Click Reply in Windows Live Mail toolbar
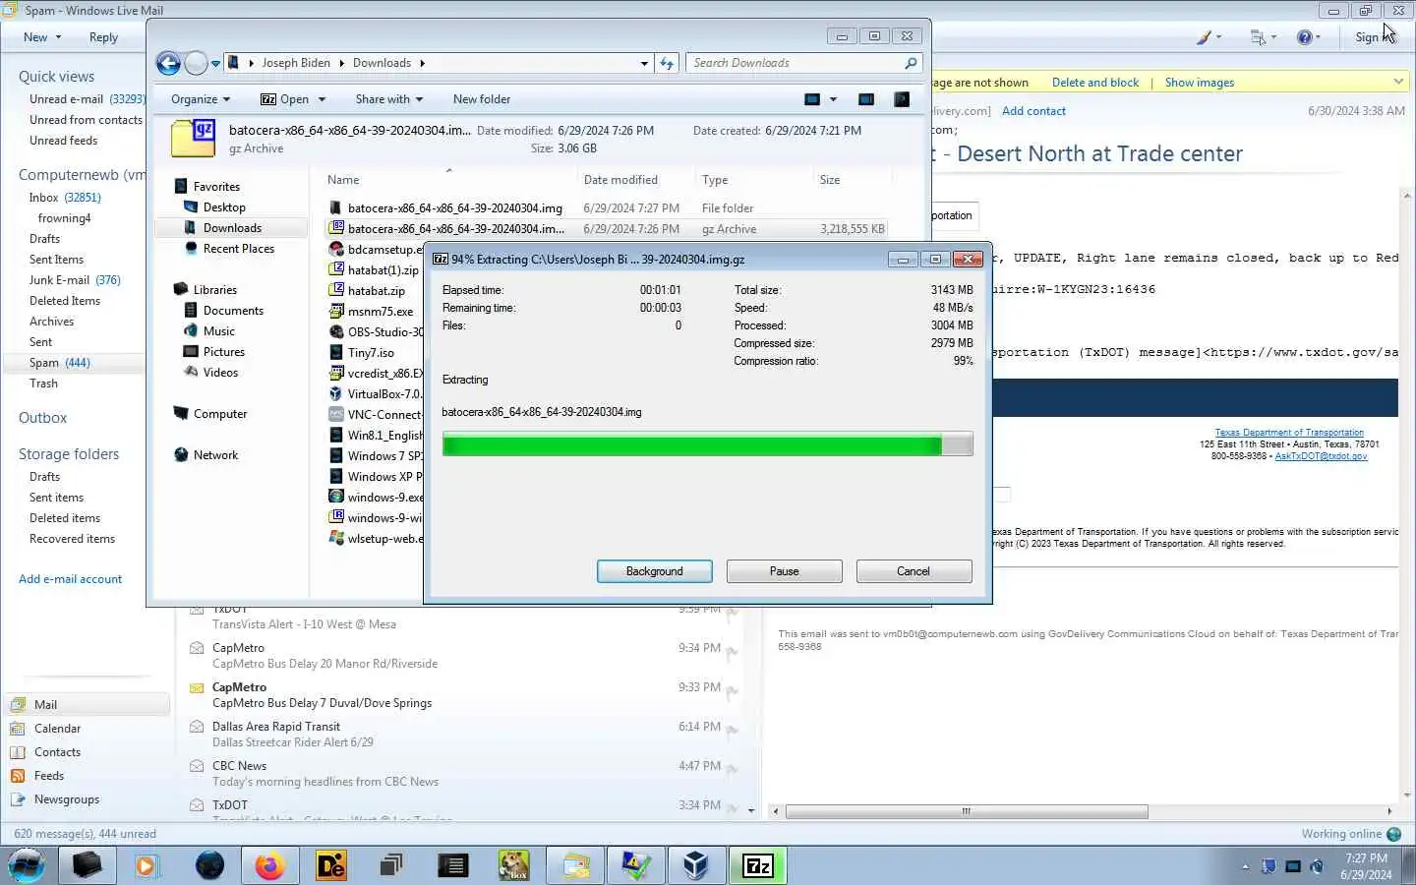The width and height of the screenshot is (1416, 885). pos(103,37)
